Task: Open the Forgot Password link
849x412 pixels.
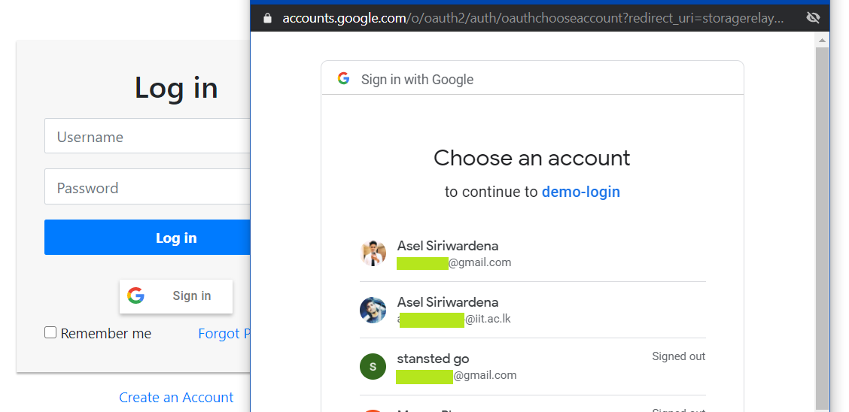Action: tap(224, 334)
